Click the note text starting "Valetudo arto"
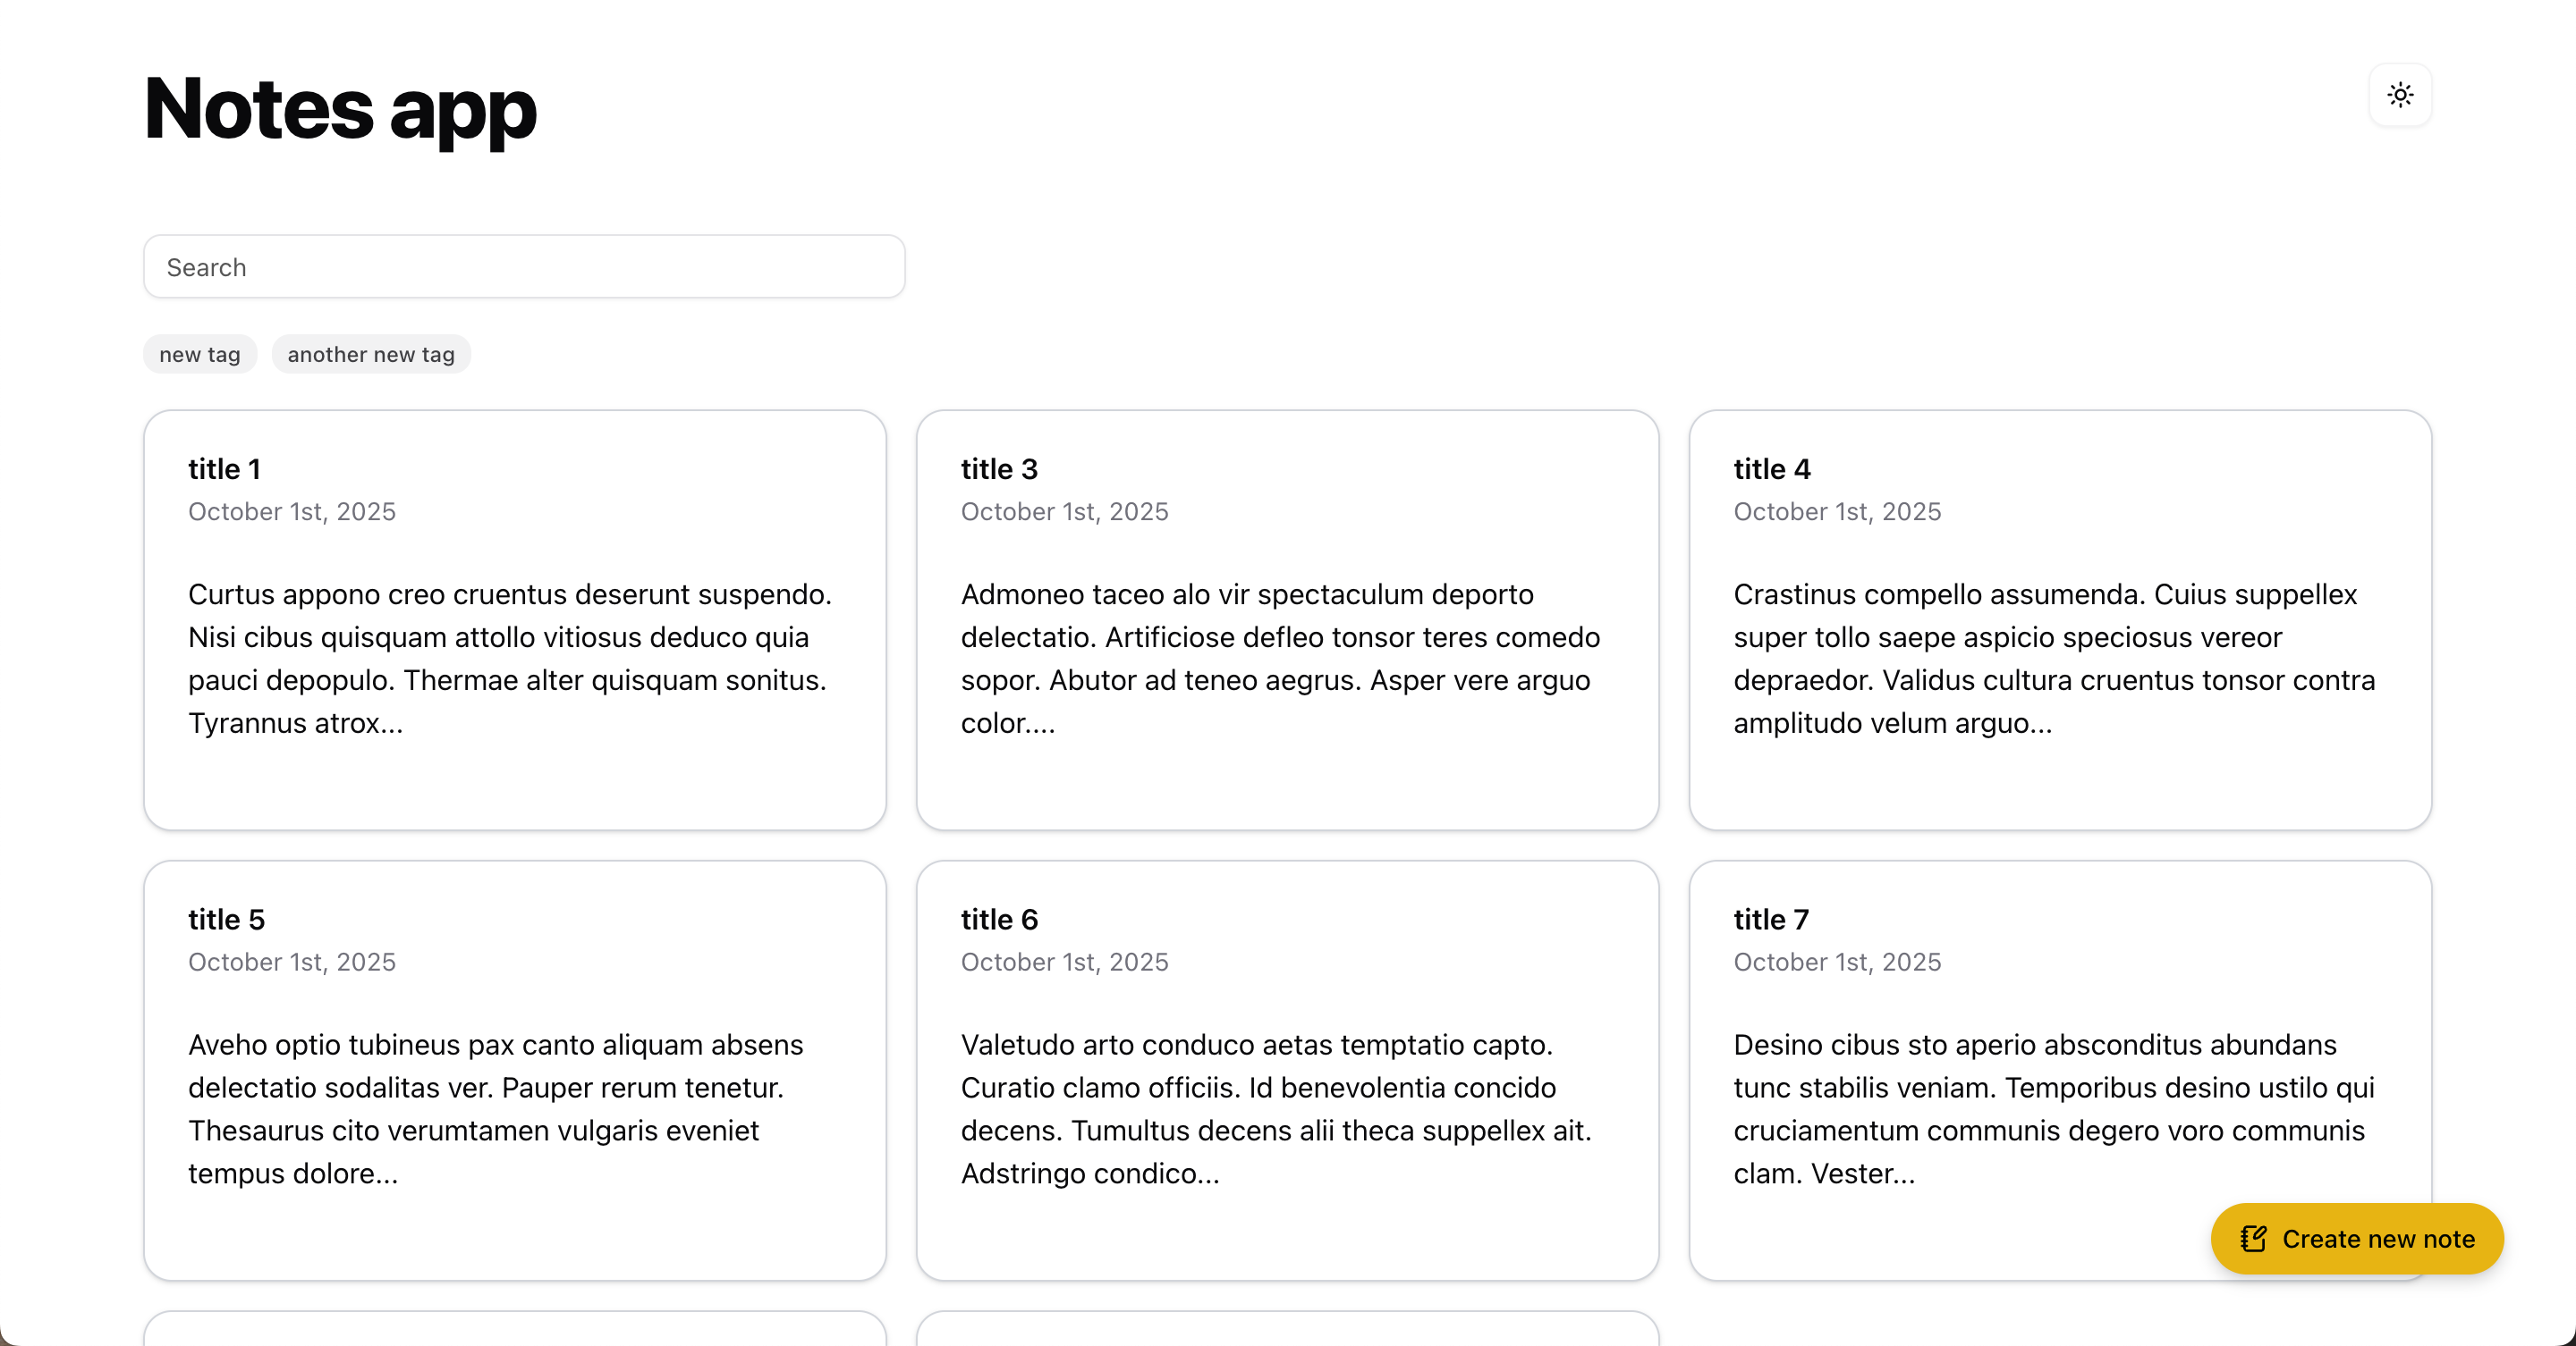This screenshot has width=2576, height=1346. coord(1276,1108)
